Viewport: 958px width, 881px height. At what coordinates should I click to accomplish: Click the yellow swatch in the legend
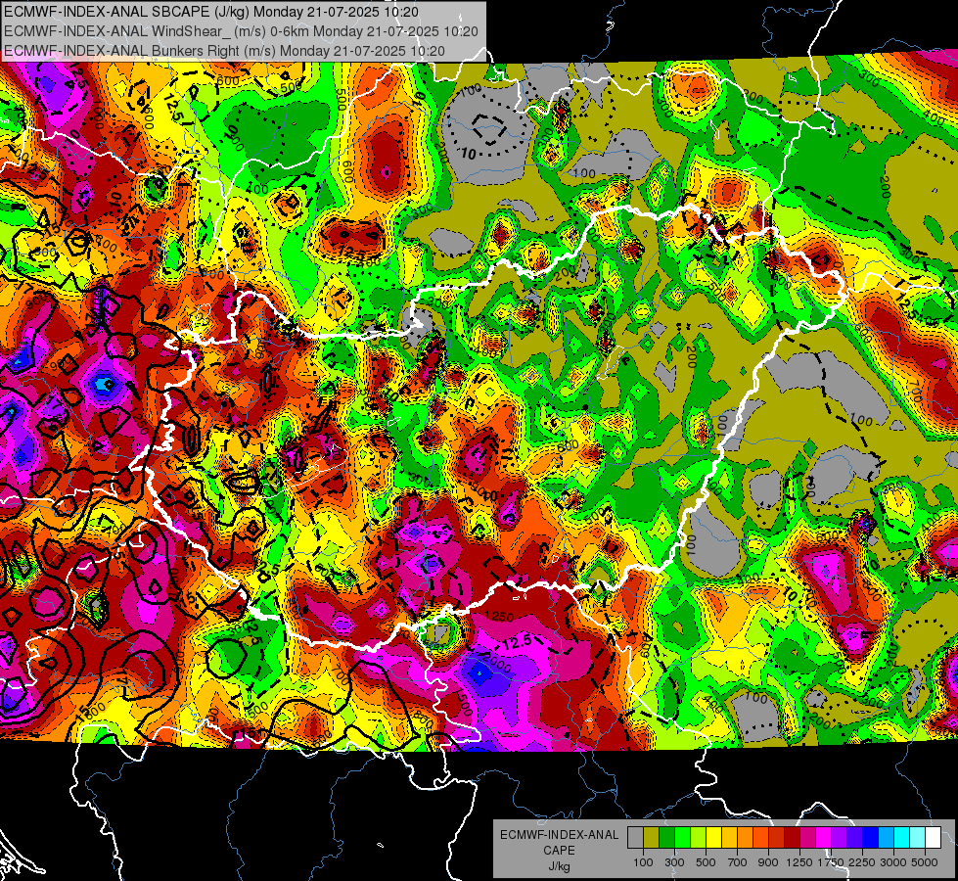[x=713, y=838]
